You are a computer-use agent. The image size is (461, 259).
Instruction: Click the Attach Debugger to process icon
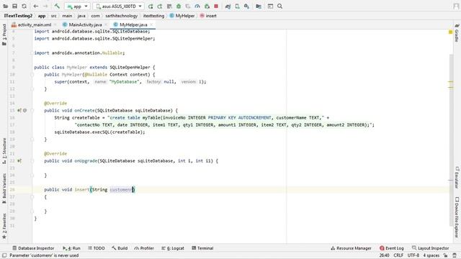tap(207, 6)
